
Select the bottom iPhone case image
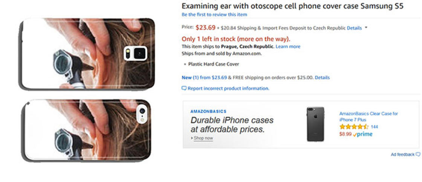[x=87, y=130]
